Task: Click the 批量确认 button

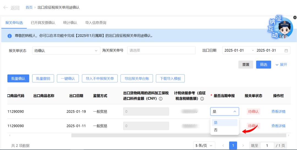Action: [18, 78]
